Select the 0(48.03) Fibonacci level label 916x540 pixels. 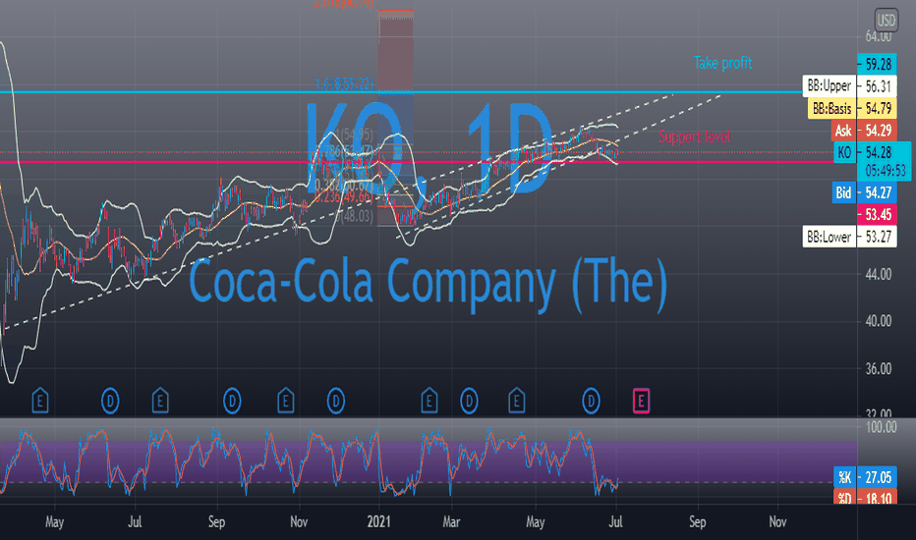pos(354,217)
